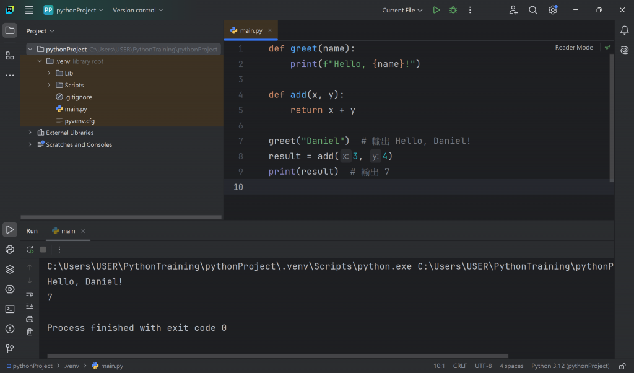634x373 pixels.
Task: Click the green Run button in toolbar
Action: point(436,10)
